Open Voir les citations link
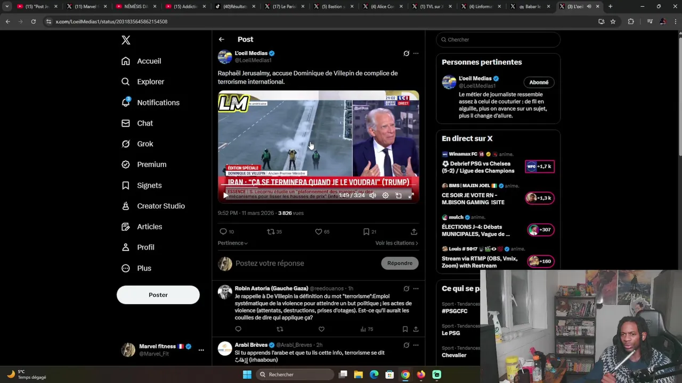Image resolution: width=682 pixels, height=383 pixels. [x=396, y=243]
